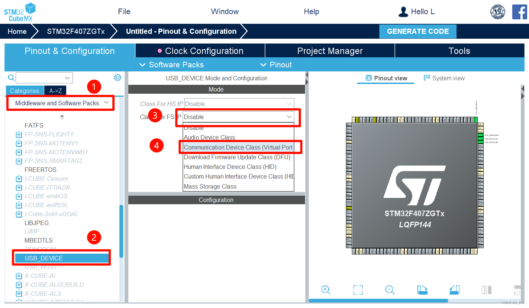The width and height of the screenshot is (529, 308).
Task: Zoom in on the pinout view
Action: [326, 290]
